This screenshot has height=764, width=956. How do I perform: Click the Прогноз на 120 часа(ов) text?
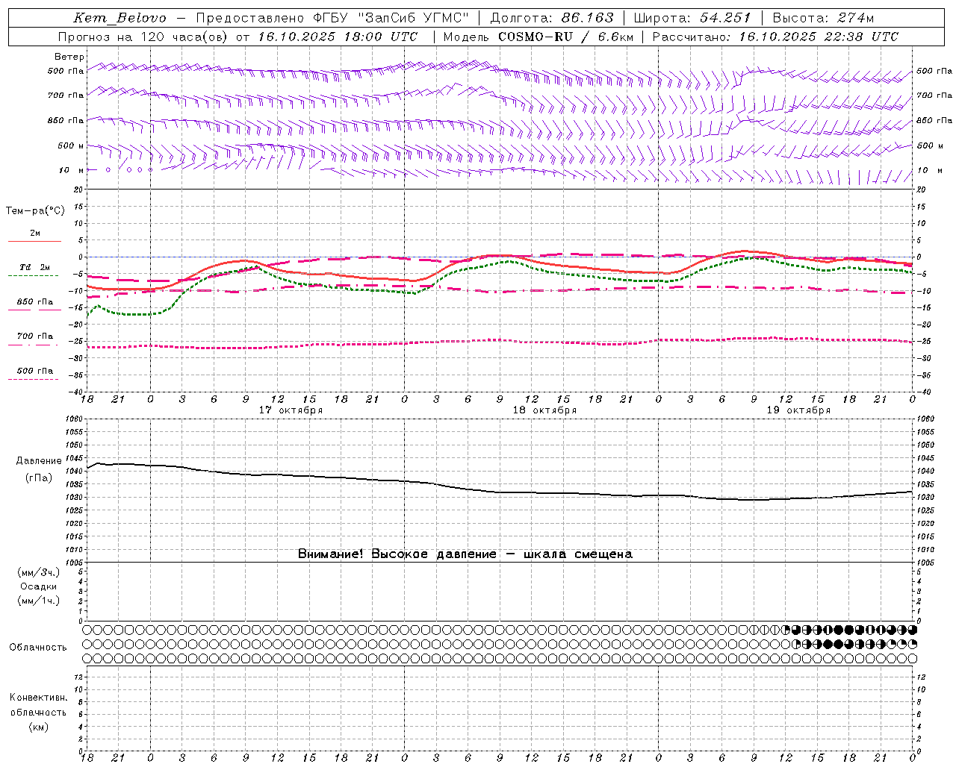(x=144, y=37)
